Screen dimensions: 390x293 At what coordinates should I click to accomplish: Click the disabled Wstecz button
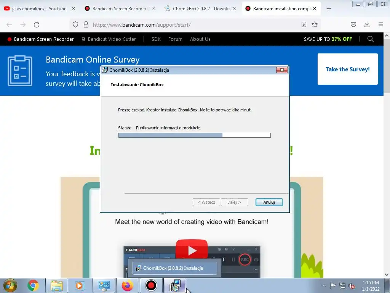[206, 202]
